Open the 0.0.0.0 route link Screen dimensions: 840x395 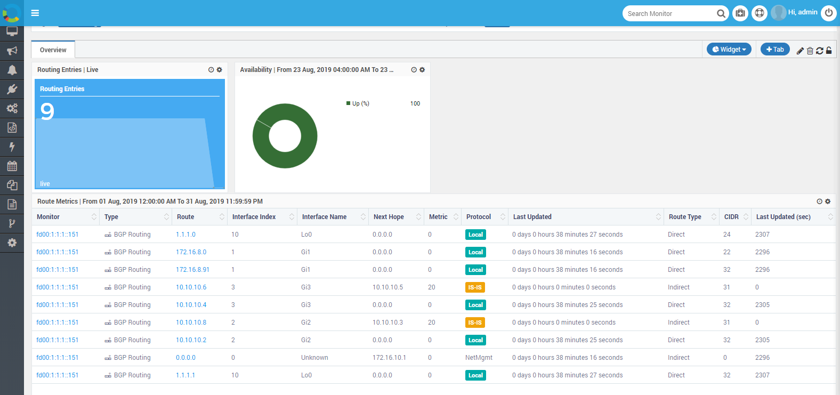click(186, 358)
